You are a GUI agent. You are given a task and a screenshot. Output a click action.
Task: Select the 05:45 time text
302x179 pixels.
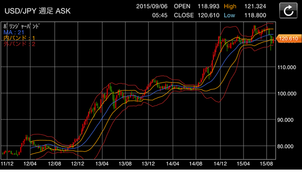pos(159,15)
